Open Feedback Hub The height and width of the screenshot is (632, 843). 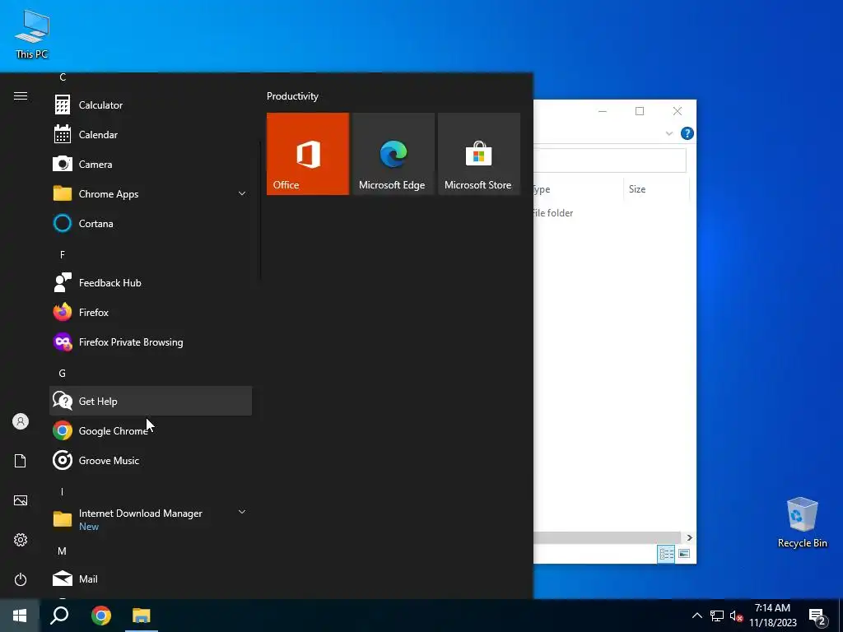[151, 283]
